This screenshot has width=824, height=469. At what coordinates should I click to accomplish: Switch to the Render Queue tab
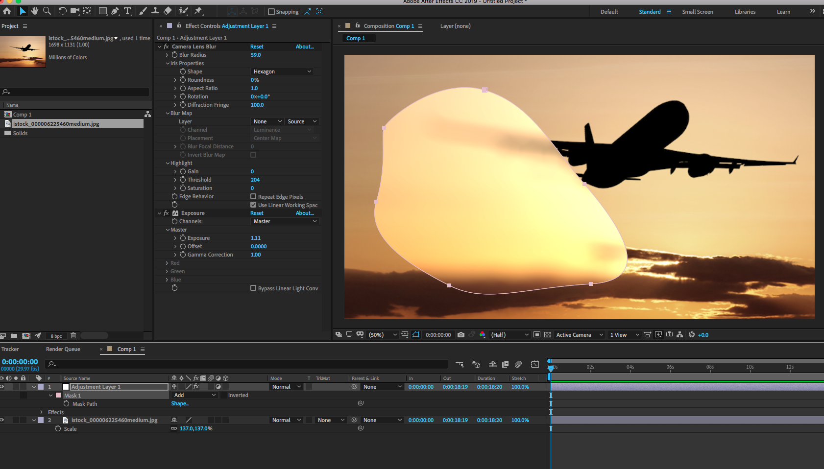63,349
